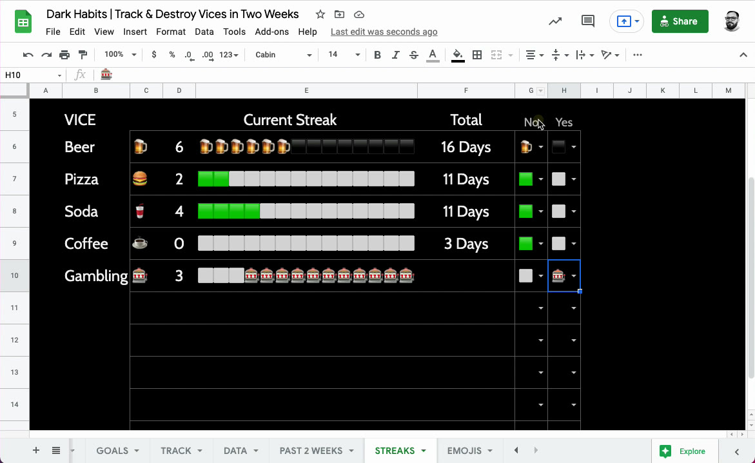The height and width of the screenshot is (463, 755).
Task: Switch to the EMOJIS sheet tab
Action: coord(469,451)
